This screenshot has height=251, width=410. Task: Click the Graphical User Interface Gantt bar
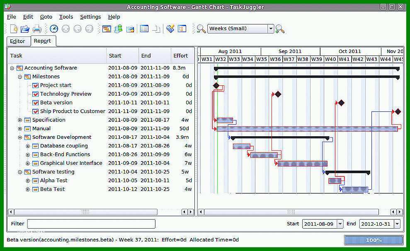[x=303, y=164]
